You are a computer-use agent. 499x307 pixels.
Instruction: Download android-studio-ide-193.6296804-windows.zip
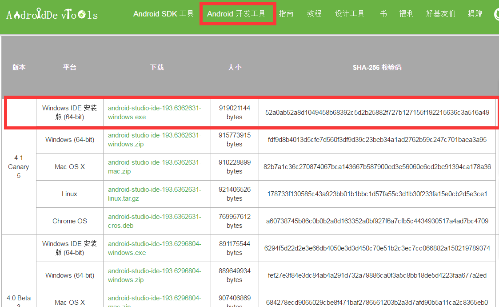click(x=155, y=275)
